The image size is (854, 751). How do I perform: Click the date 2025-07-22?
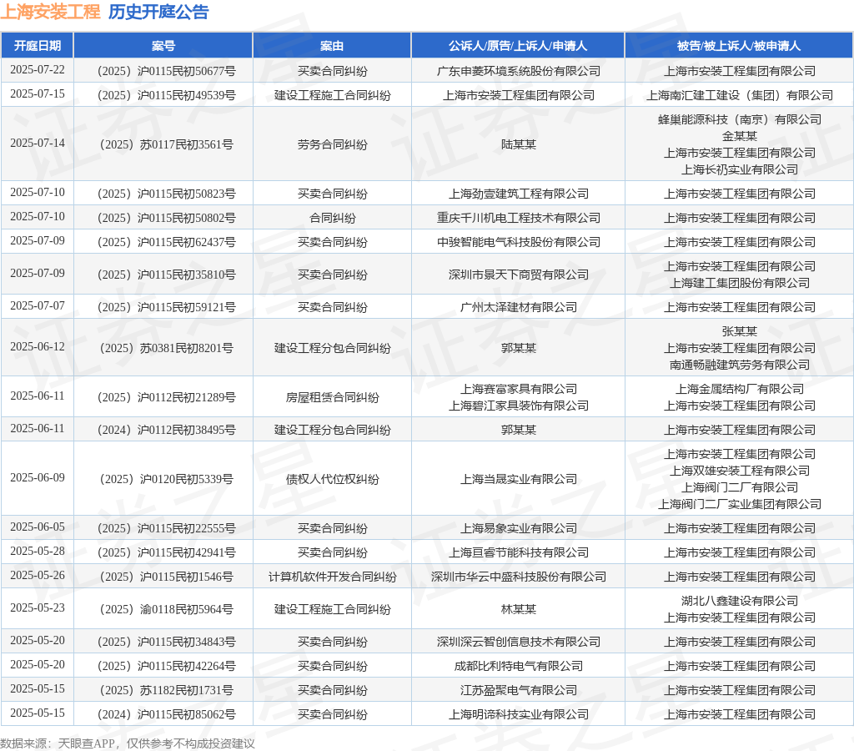(x=37, y=70)
